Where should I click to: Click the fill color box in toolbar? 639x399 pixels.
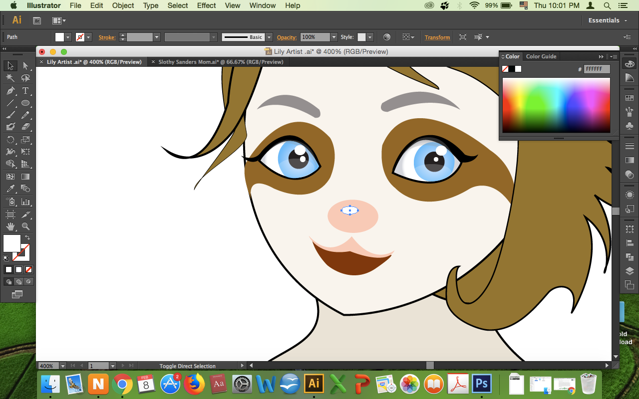pyautogui.click(x=12, y=243)
